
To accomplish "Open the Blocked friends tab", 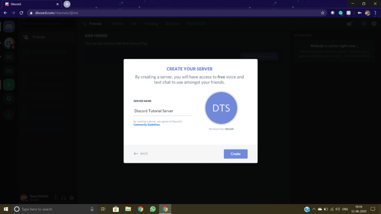I will coord(173,23).
